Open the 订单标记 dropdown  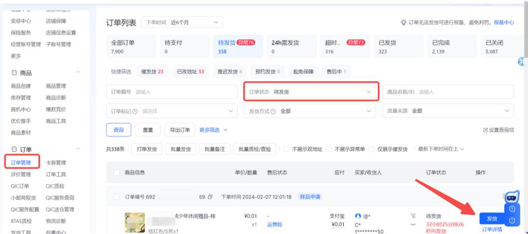tap(172, 111)
